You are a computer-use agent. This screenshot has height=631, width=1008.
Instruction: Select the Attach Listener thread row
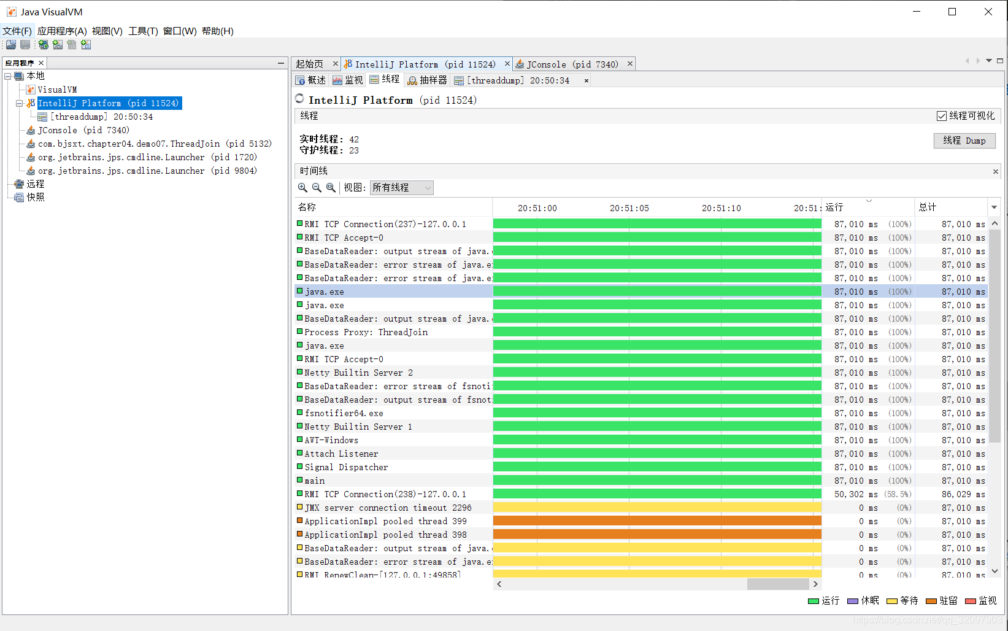coord(642,454)
